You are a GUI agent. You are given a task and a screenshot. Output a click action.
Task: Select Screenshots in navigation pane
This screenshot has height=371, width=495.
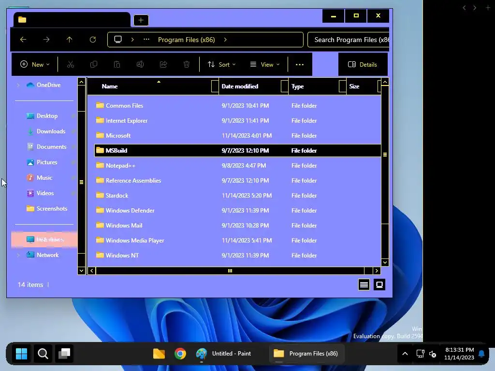(x=52, y=209)
